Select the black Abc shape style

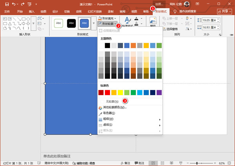click(x=71, y=23)
